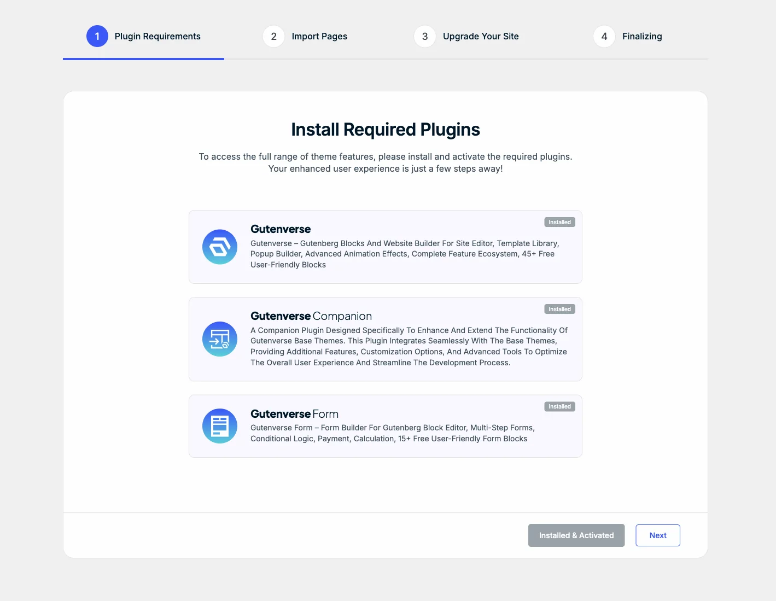Click the Installed & Activated button
Screen dimensions: 776x601
(x=576, y=535)
